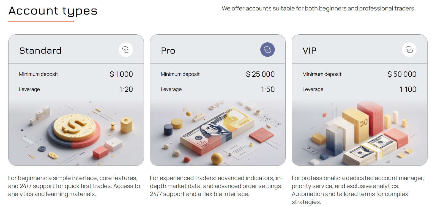Viewport: 435px width, 207px height.
Task: Click the 1:20 leverage value
Action: (126, 89)
